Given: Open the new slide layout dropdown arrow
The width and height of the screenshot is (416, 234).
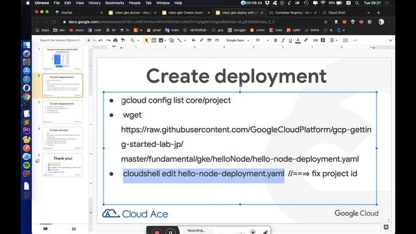Looking at the screenshot, I should (94, 40).
